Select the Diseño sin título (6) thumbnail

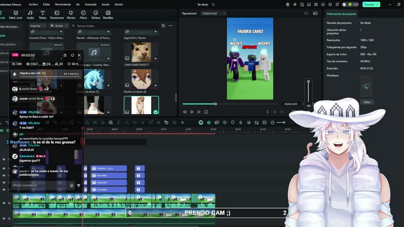tap(141, 79)
